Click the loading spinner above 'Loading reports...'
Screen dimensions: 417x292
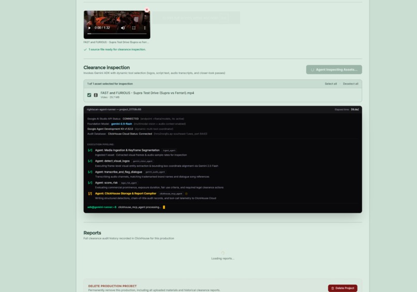[x=223, y=253]
